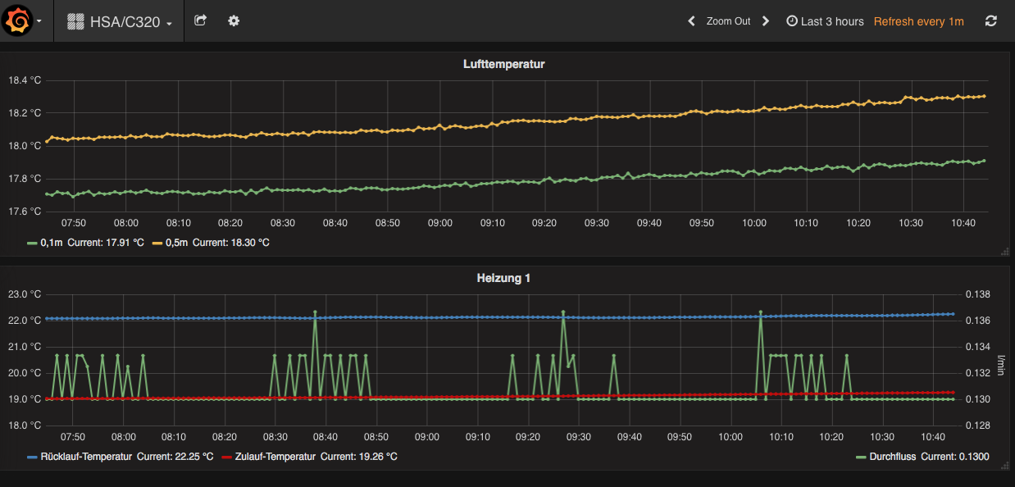Open the Lufttemperatur panel title menu
This screenshot has height=487, width=1015.
(503, 64)
